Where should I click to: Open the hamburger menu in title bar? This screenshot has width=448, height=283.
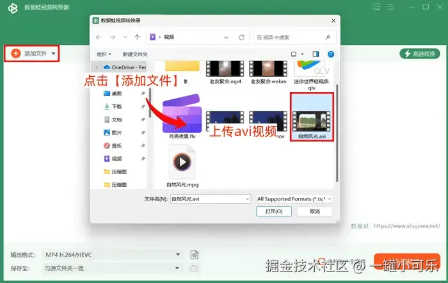[x=390, y=7]
